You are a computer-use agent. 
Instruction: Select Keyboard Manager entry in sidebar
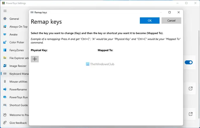tap(19, 74)
